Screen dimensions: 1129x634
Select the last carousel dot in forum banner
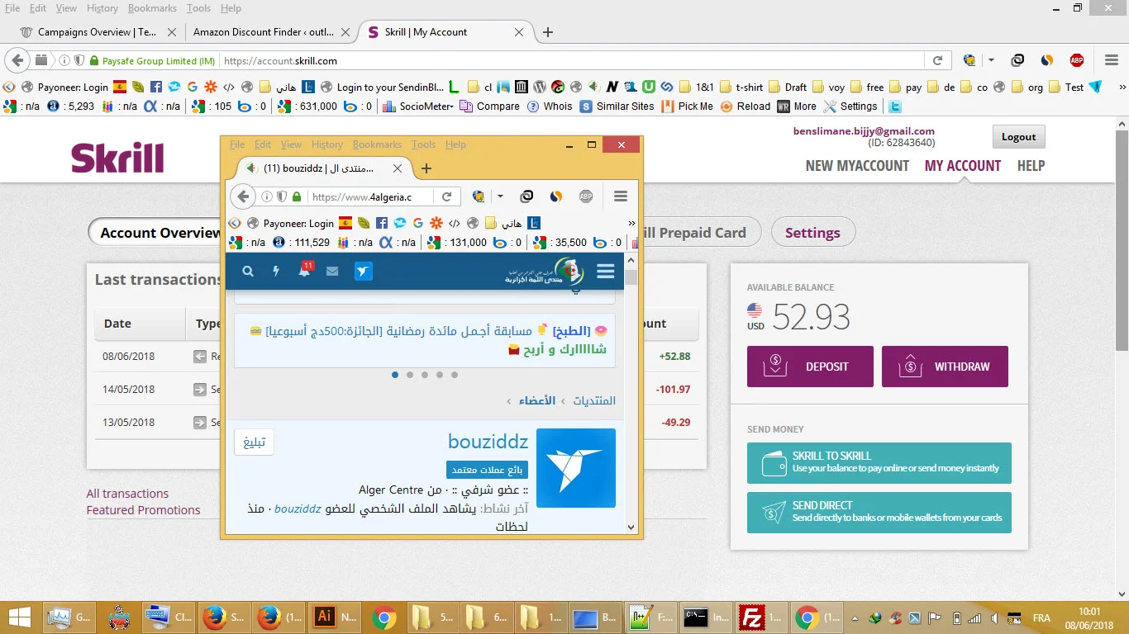pyautogui.click(x=455, y=375)
